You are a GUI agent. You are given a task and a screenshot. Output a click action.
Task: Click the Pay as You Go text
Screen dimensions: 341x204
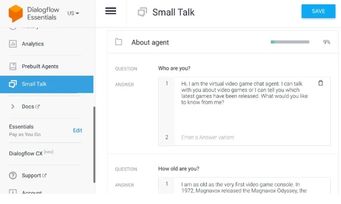25,134
